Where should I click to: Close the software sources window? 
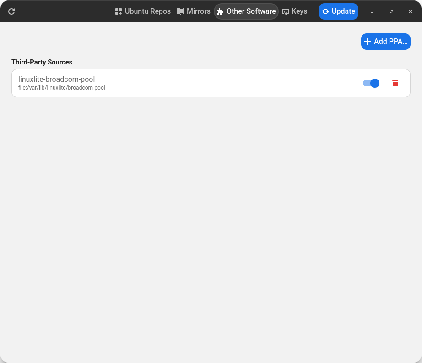[x=411, y=11]
